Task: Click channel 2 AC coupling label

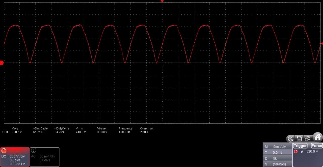Action: point(33,156)
